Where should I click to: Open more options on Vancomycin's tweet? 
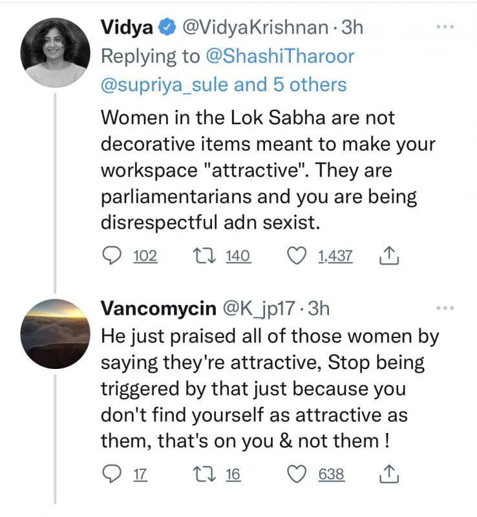[x=446, y=309]
